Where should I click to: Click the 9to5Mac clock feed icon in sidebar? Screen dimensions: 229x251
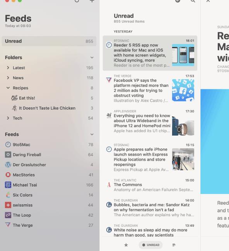[8, 144]
